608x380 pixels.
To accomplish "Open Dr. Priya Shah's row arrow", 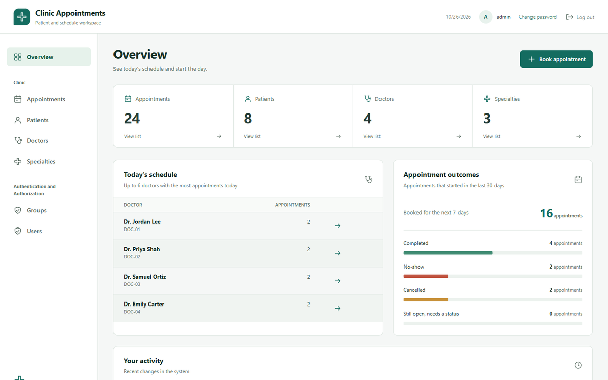I will pyautogui.click(x=338, y=253).
